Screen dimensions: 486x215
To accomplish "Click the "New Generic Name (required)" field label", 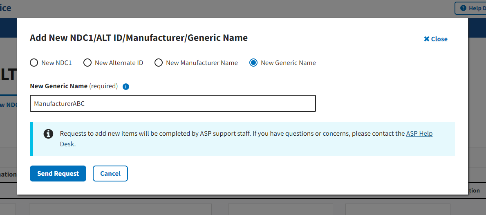I will tap(74, 86).
